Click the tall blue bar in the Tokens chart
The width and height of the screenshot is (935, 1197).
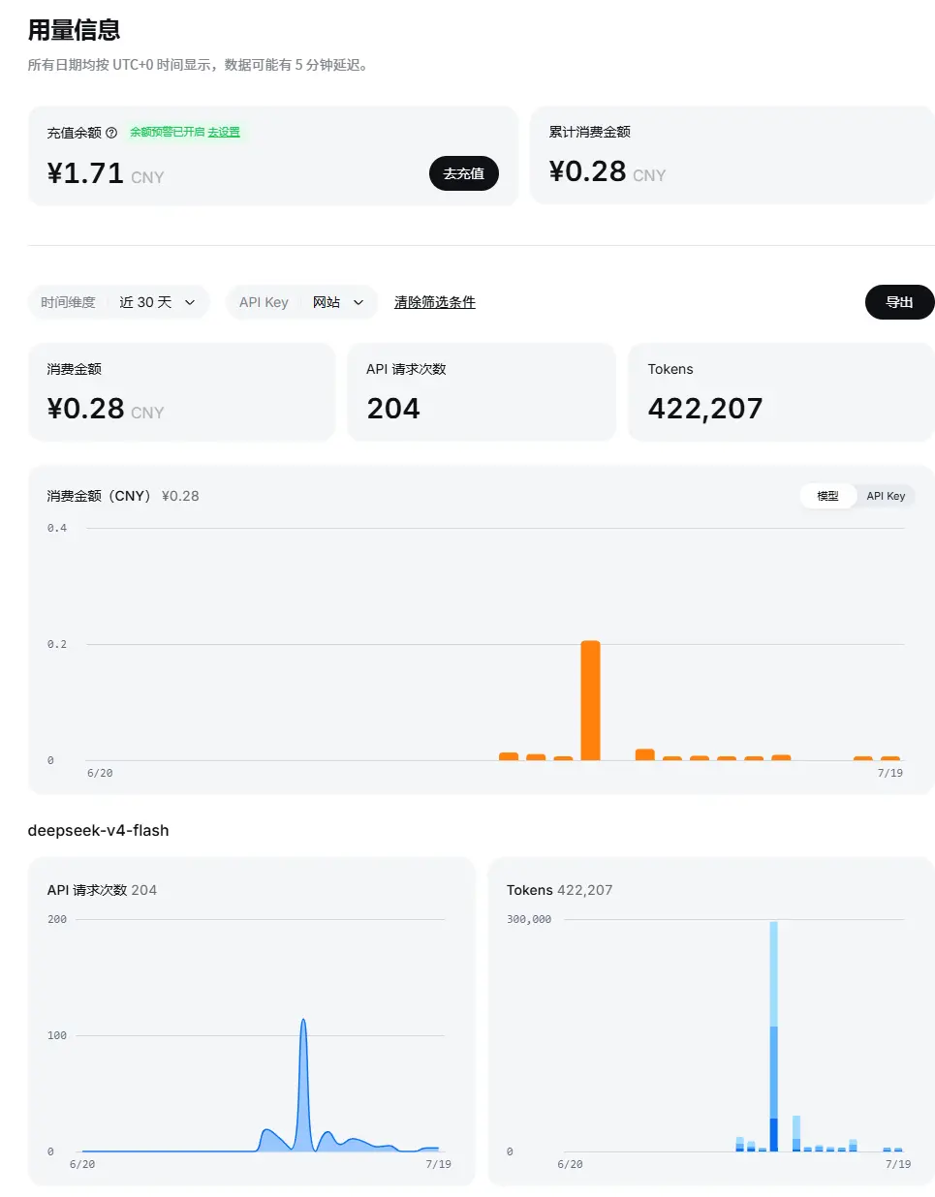click(x=773, y=1036)
